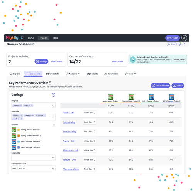Click Edit Scorecard button
This screenshot has height=193, width=193.
click(160, 86)
